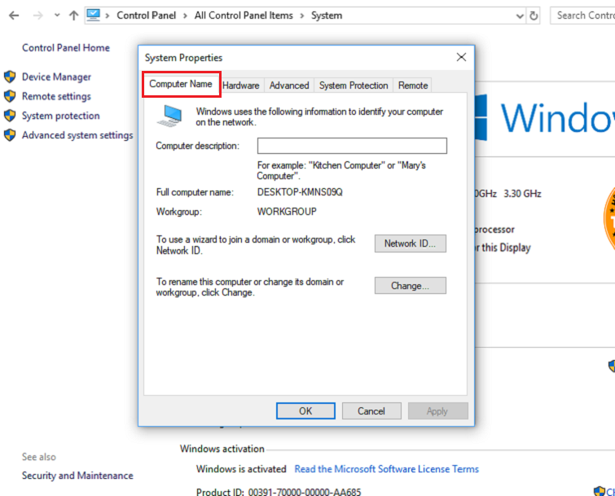Click the Up one level arrow

(x=74, y=15)
